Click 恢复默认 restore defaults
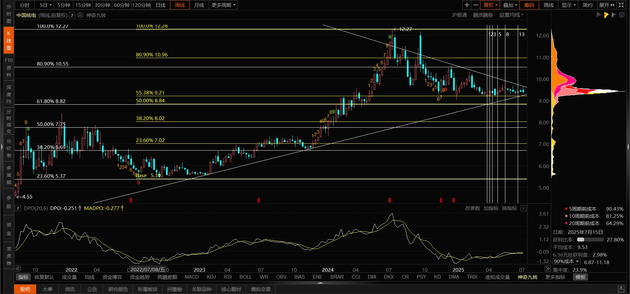 (44, 277)
